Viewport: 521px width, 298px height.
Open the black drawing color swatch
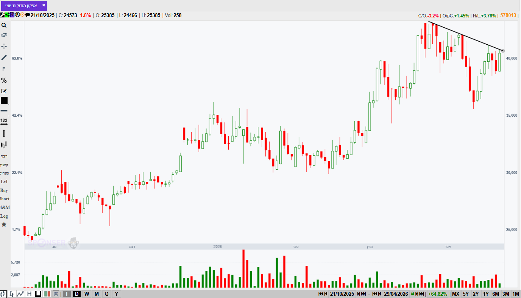click(x=4, y=100)
